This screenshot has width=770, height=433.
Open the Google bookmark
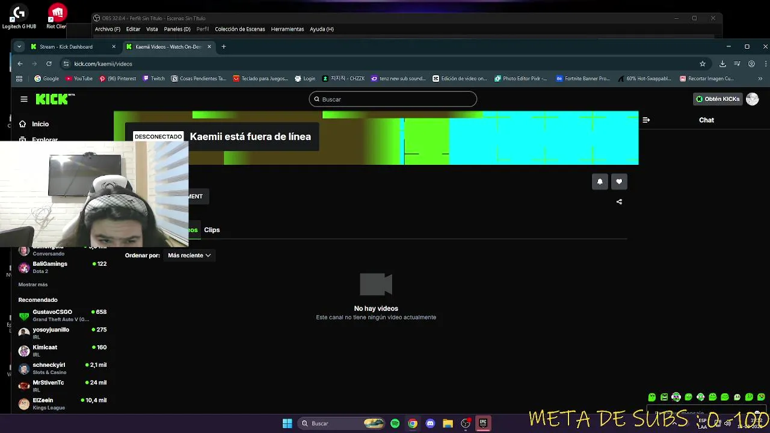pyautogui.click(x=47, y=78)
